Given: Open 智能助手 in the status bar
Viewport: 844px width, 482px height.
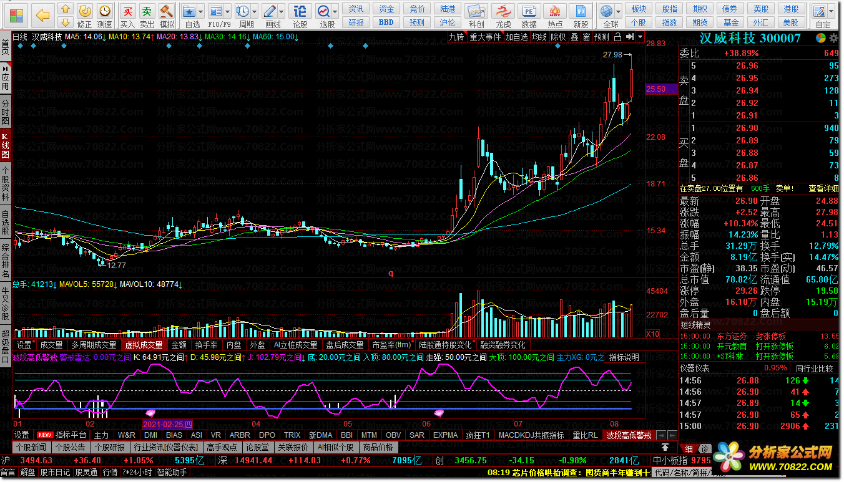Looking at the screenshot, I should tap(172, 473).
